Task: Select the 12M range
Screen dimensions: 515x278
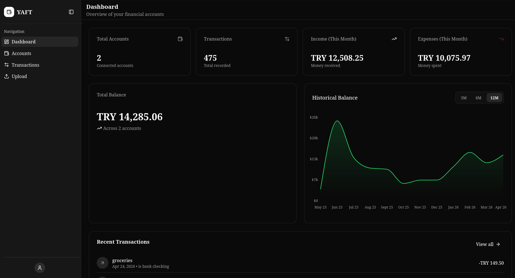Action: [x=494, y=98]
